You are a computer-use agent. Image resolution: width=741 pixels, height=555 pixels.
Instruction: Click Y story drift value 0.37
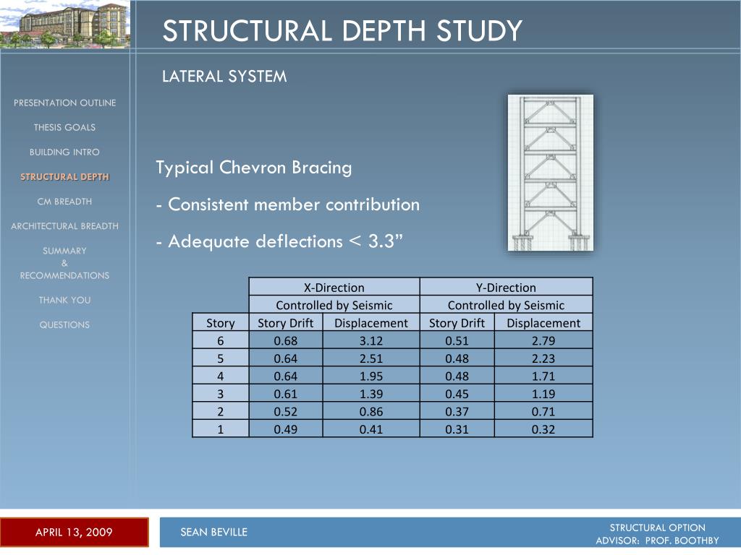coord(457,411)
